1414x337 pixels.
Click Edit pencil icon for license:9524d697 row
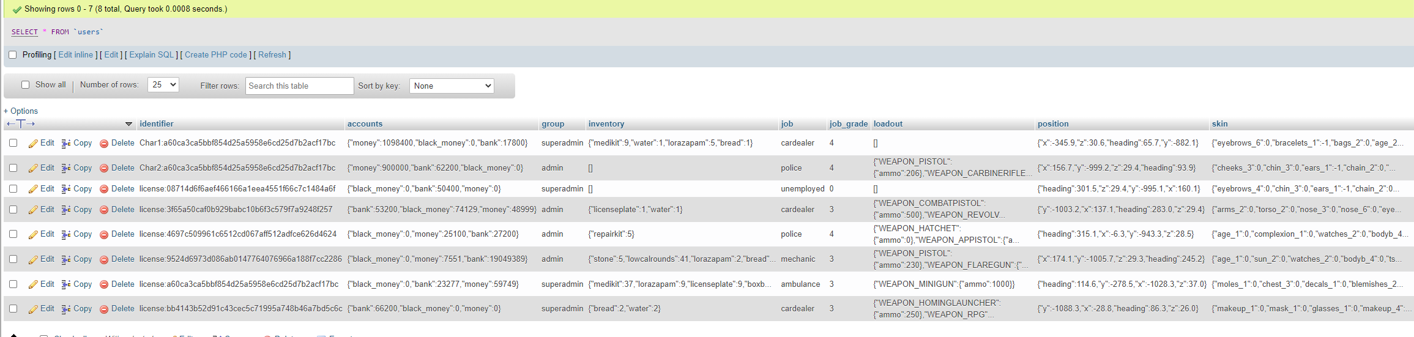click(x=33, y=259)
